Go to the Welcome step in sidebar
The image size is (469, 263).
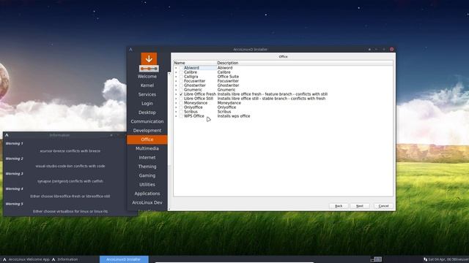click(147, 77)
